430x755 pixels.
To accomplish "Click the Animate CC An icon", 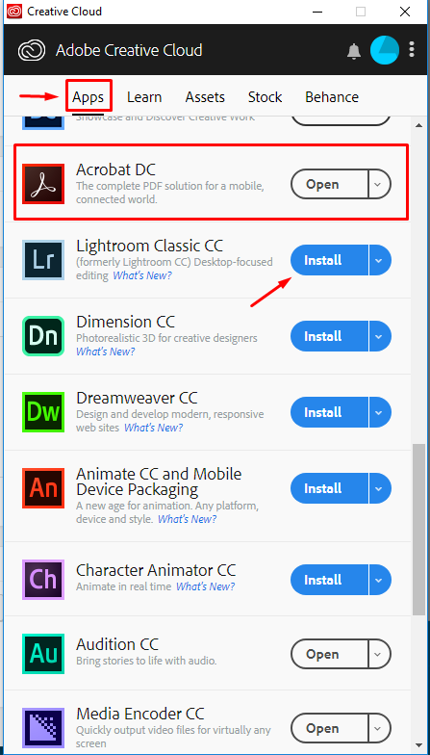I will click(x=43, y=488).
